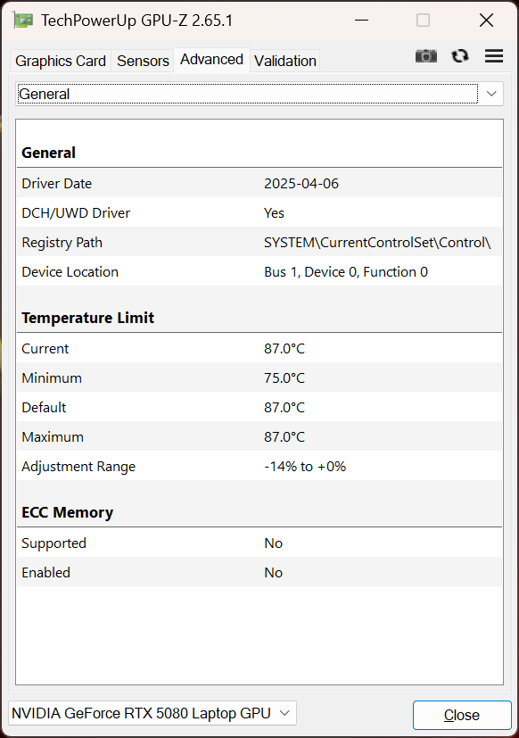519x738 pixels.
Task: Go to the Validation tab
Action: point(285,61)
